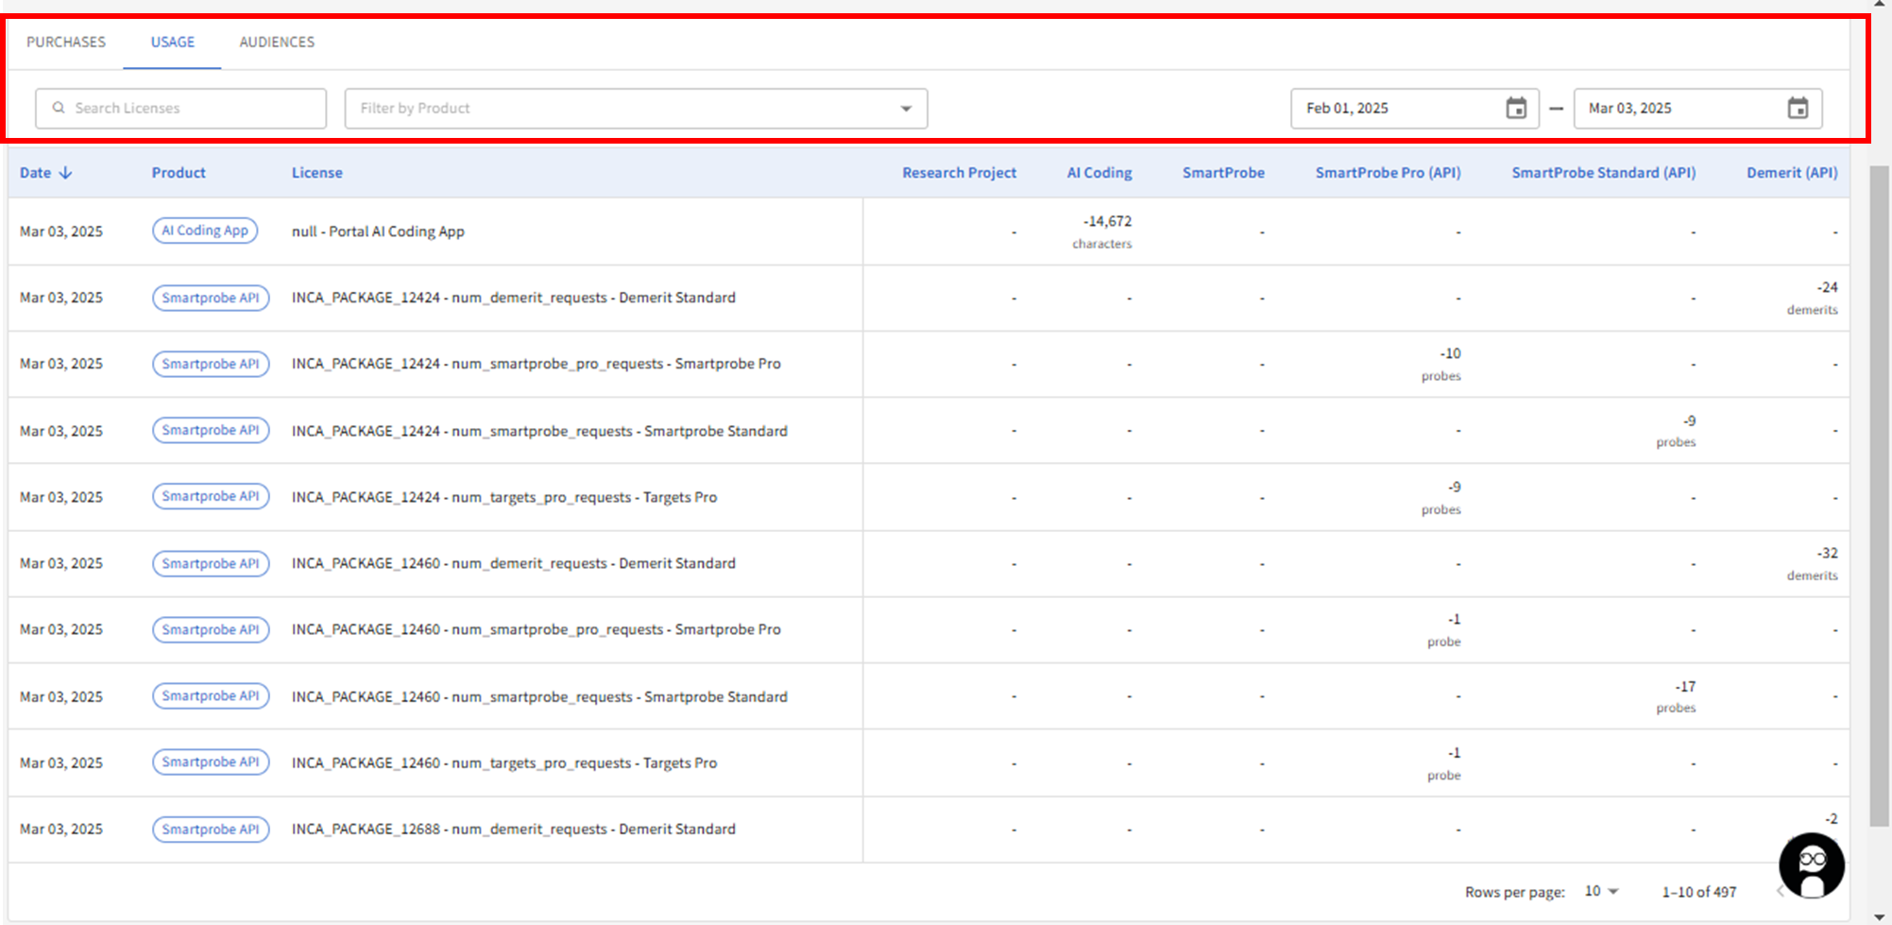
Task: Click the Research Project column header
Action: point(959,173)
